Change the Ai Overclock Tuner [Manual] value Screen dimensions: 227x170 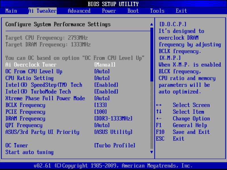pos(105,65)
